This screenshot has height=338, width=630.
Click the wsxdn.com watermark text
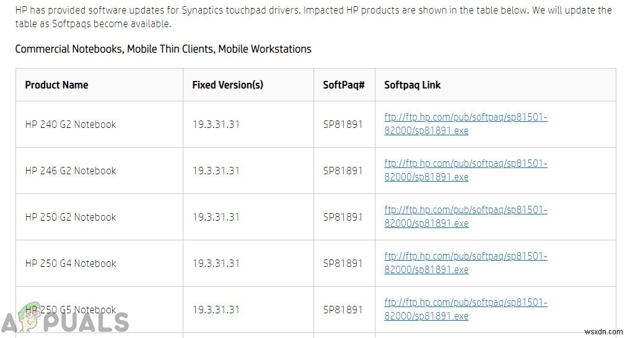[603, 329]
